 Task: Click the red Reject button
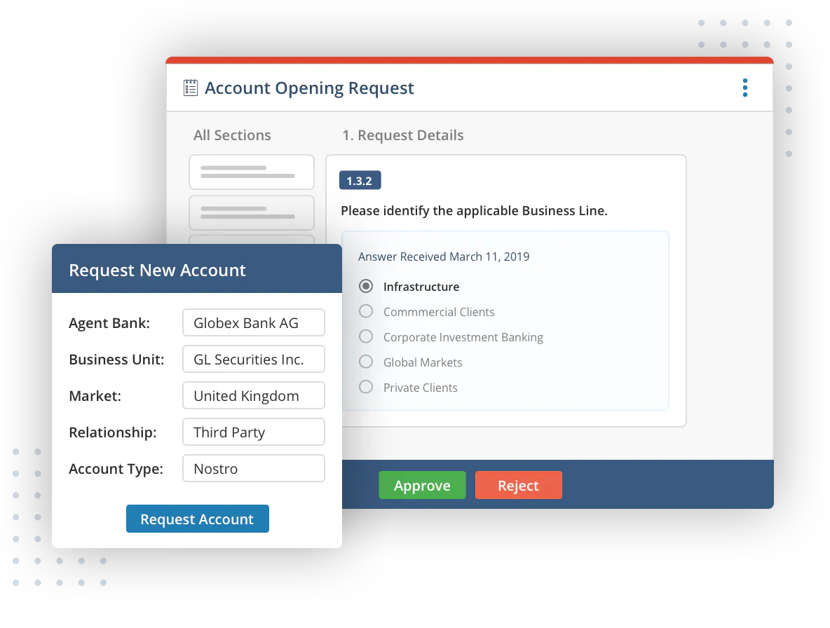pos(518,485)
